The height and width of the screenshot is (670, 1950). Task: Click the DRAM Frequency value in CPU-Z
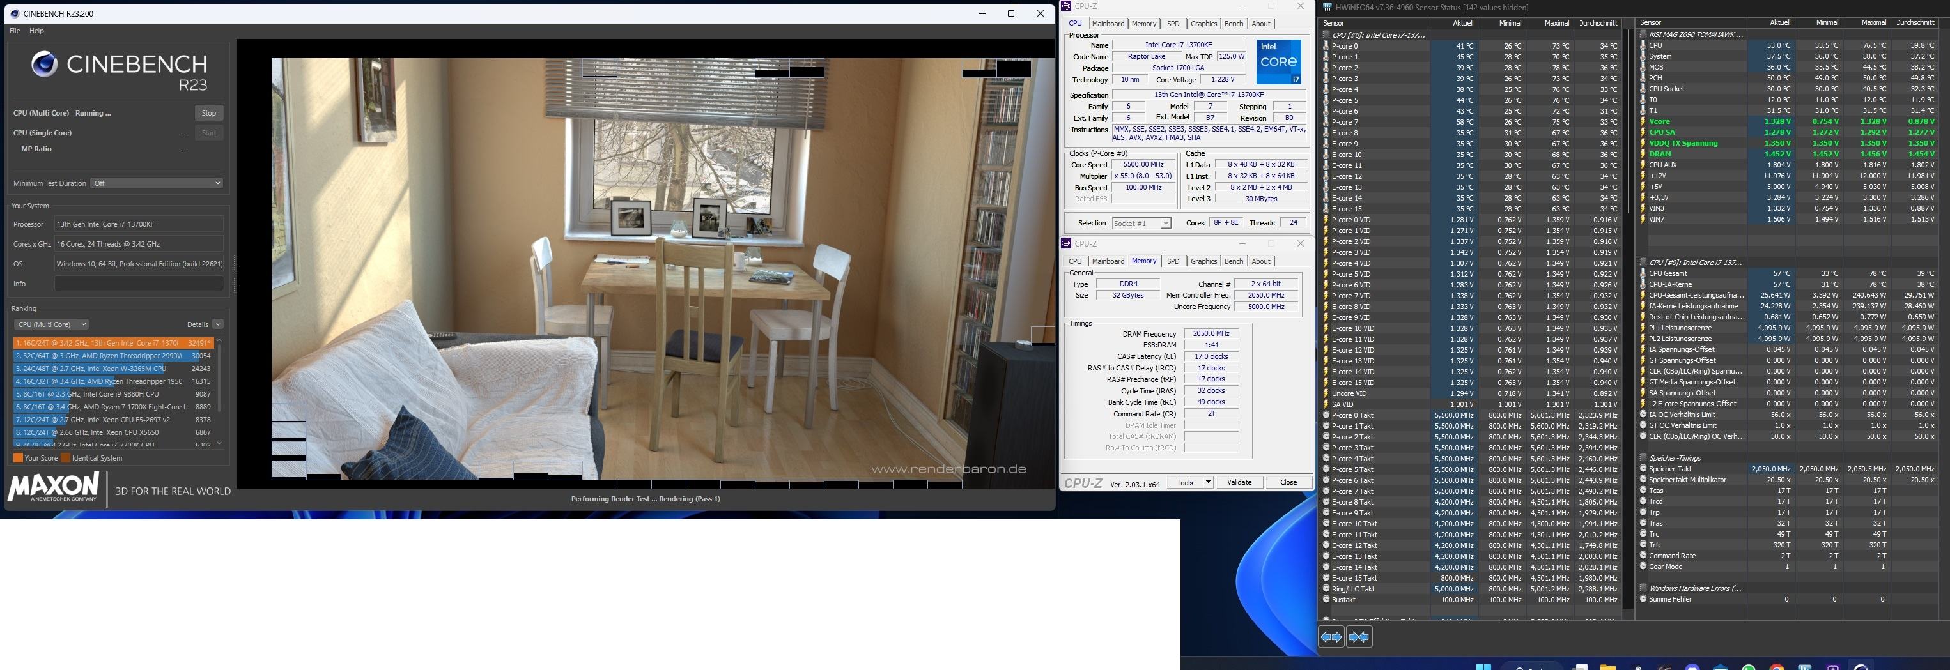(1211, 333)
